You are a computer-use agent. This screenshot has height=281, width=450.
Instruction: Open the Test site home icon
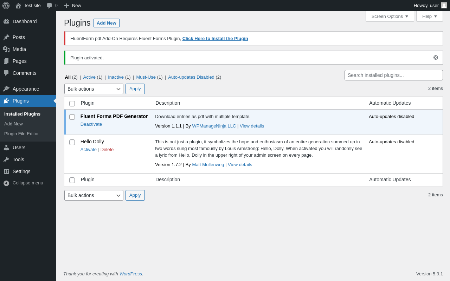pyautogui.click(x=18, y=6)
